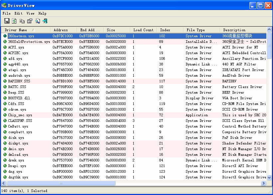Click the vertical scrollbar up arrow

coord(269,29)
